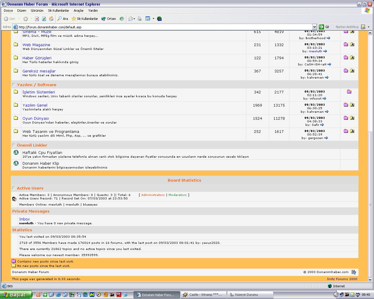
Task: Open the Yardım menu
Action: (93, 11)
